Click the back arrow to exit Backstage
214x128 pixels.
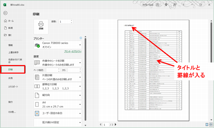pos(5,13)
